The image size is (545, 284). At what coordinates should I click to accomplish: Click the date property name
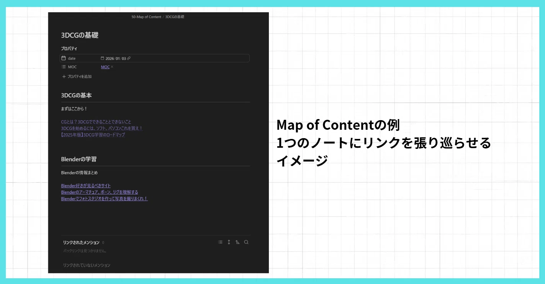point(72,59)
